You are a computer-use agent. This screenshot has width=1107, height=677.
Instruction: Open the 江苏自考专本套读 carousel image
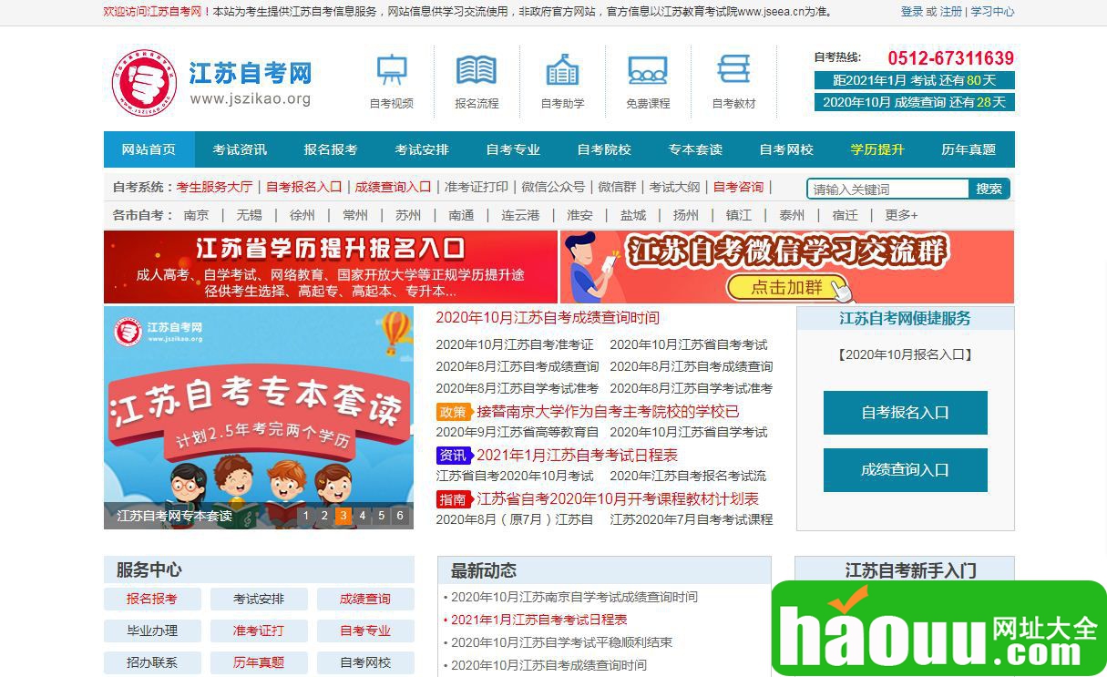259,417
